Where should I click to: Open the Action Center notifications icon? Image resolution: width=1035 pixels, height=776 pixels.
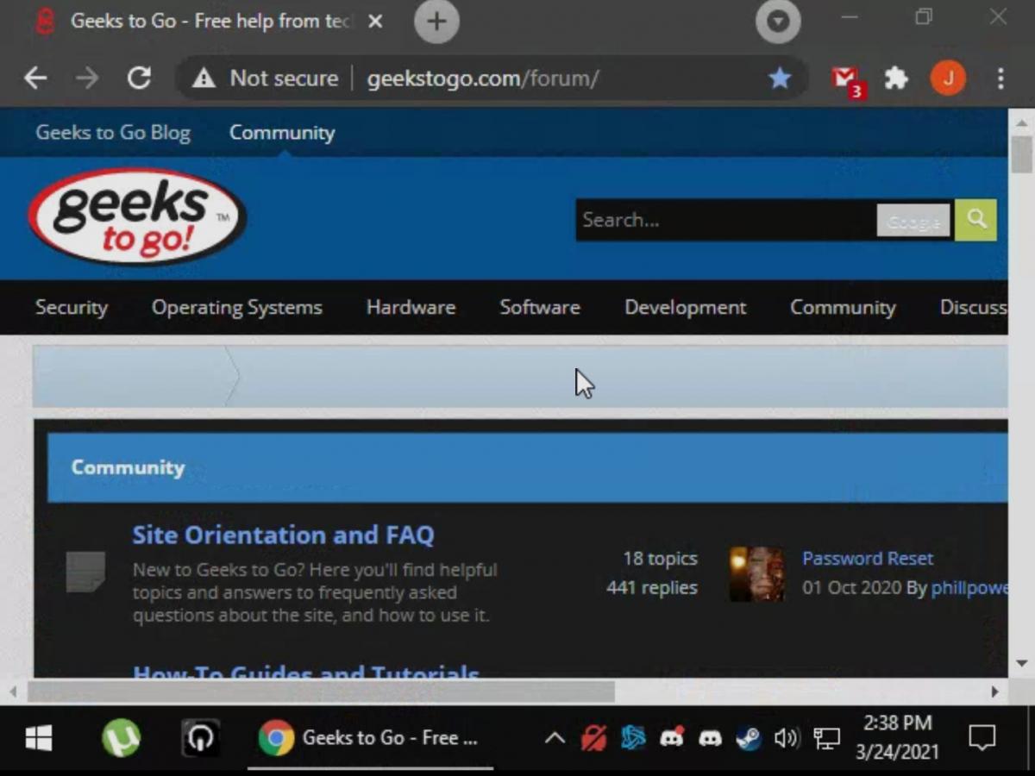982,738
